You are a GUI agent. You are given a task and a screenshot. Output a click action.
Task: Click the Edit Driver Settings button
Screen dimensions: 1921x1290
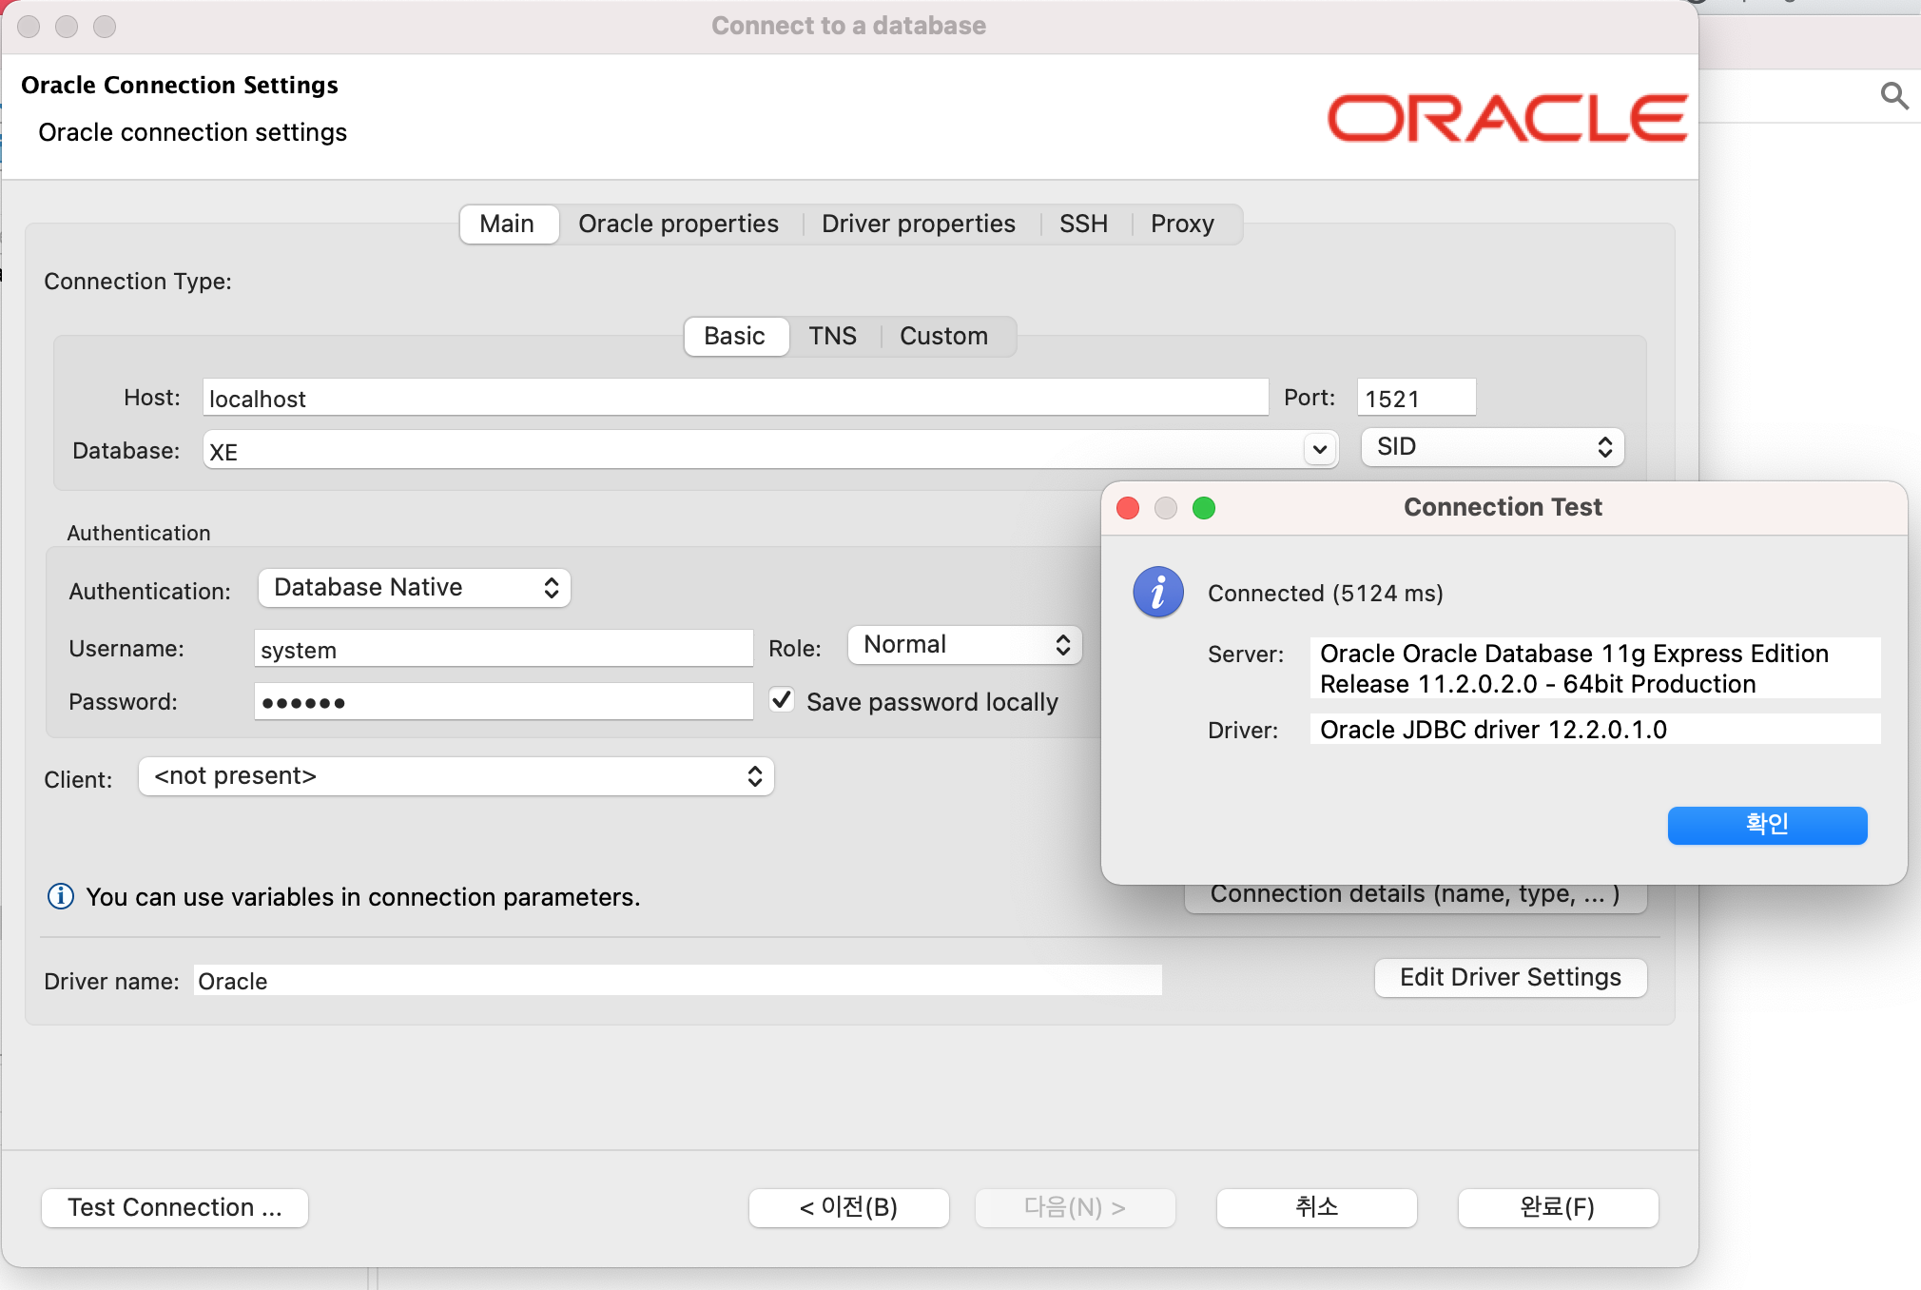1510,977
